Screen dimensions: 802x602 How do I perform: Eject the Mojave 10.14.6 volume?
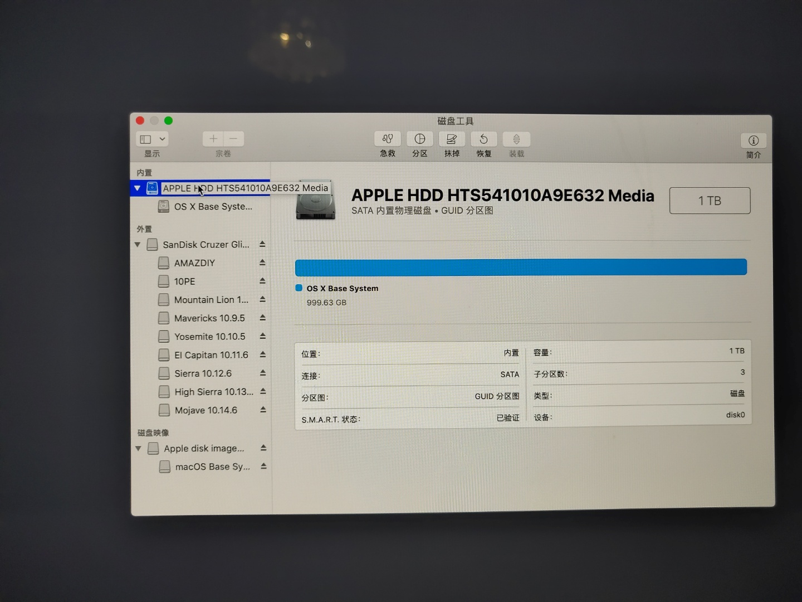(x=263, y=410)
